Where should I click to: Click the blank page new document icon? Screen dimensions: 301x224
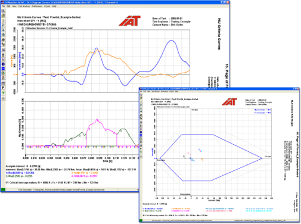pos(3,20)
